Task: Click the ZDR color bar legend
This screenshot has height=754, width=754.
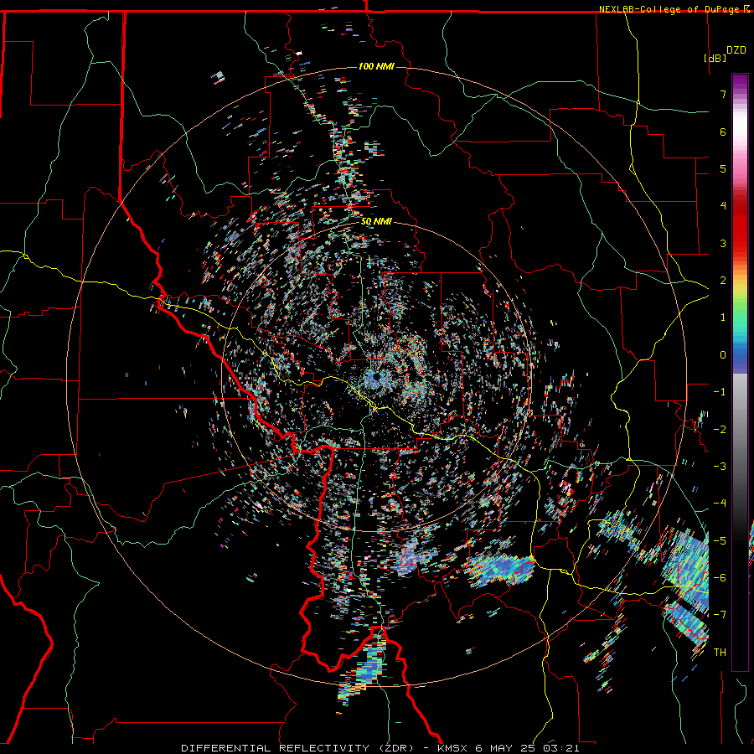Action: 740,372
